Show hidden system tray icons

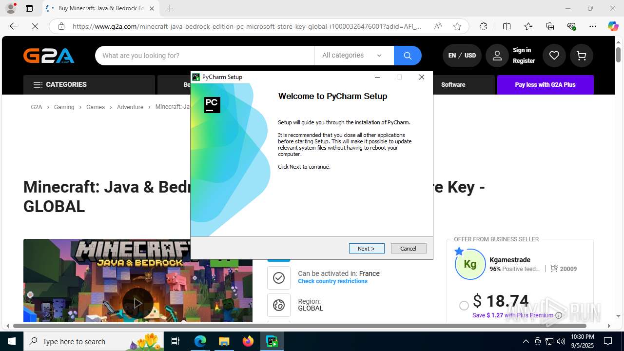point(526,341)
